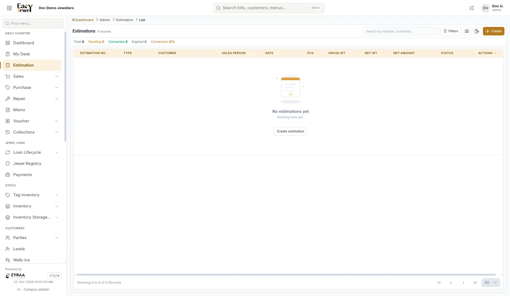This screenshot has height=296, width=510.
Task: Collapse the sidebar
Action: click(x=33, y=290)
